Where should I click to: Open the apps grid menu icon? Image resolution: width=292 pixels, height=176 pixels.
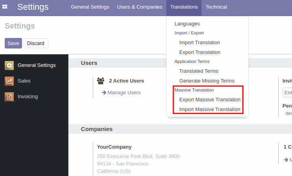point(5,7)
